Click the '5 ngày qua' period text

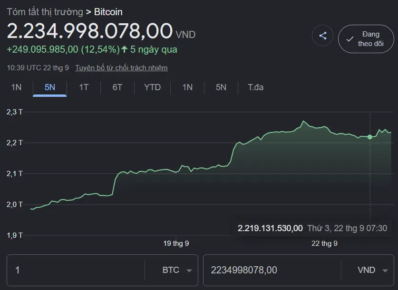(x=154, y=49)
